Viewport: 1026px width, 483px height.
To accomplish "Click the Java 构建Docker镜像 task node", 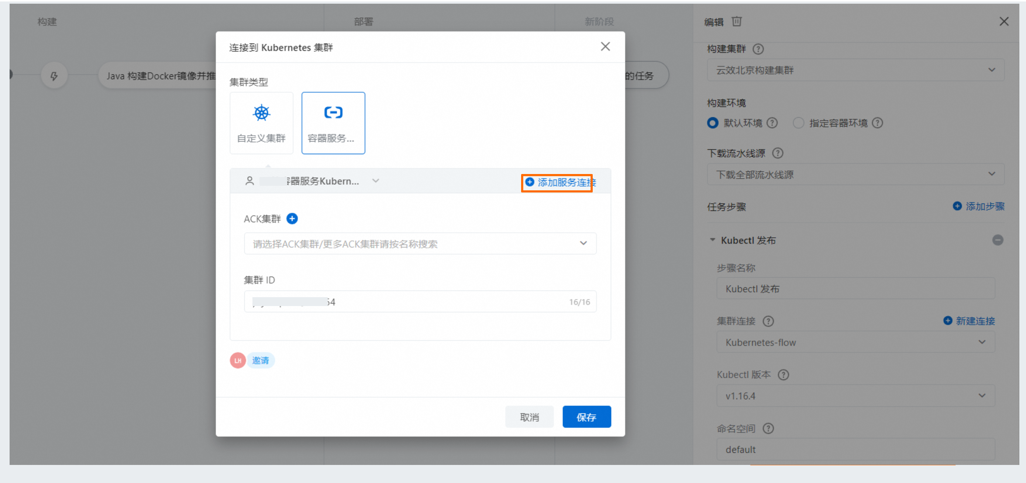I will pyautogui.click(x=157, y=76).
